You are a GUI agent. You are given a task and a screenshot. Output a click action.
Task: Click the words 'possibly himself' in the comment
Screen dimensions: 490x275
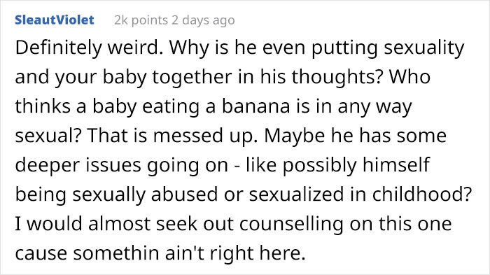click(356, 165)
